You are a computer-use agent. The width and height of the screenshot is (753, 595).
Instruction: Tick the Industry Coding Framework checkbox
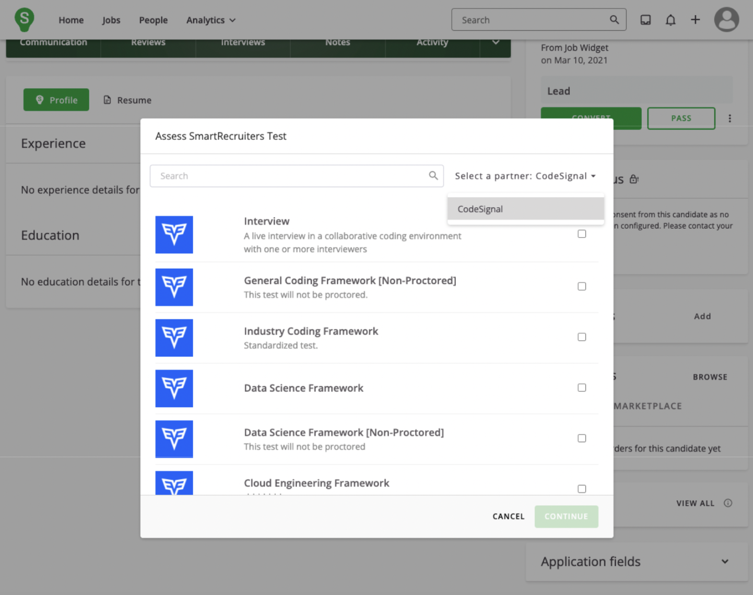point(582,337)
